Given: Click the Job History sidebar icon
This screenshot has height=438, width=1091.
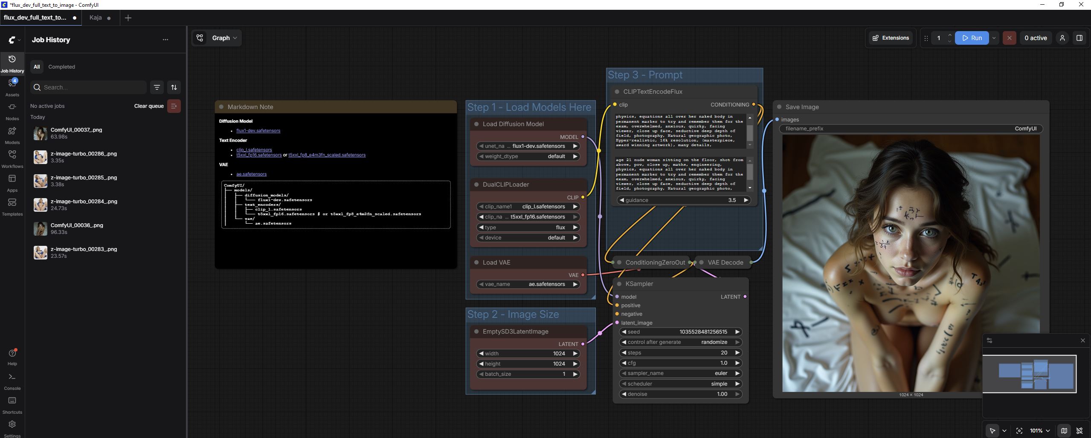Looking at the screenshot, I should point(12,63).
